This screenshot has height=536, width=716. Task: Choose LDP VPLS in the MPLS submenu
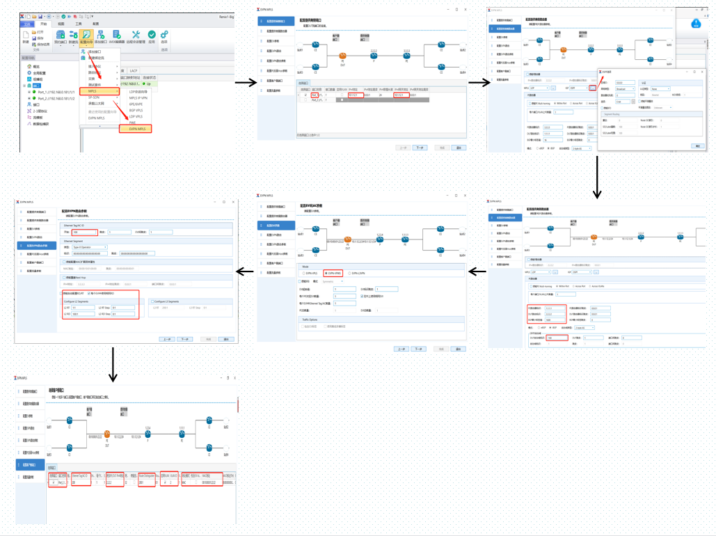coord(136,116)
